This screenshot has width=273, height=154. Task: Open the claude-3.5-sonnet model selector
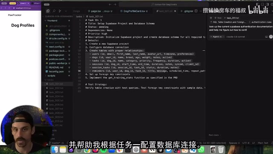tap(235, 37)
